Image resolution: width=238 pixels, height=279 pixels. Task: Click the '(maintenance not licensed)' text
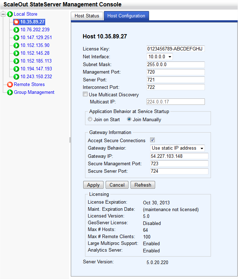coord(171,210)
